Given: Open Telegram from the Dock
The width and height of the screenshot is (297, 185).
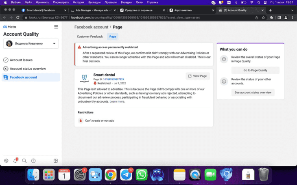Looking at the screenshot, I should coord(126,174).
